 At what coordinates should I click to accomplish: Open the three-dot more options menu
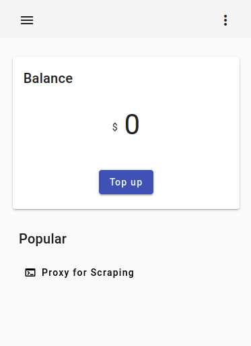pos(225,20)
